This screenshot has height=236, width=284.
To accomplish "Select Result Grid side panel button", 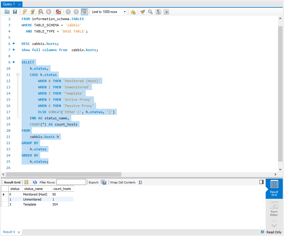I will point(274,189).
